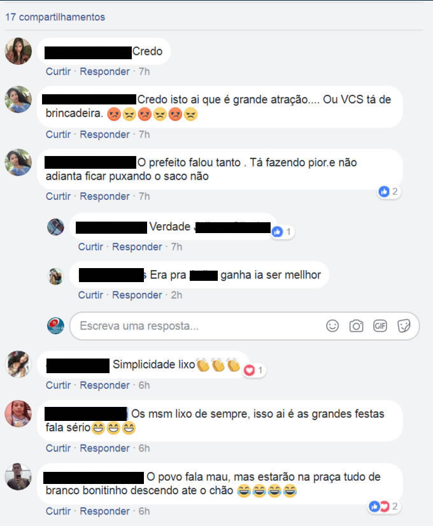View likes on 'O prefeito falou tanto' comment

point(388,192)
